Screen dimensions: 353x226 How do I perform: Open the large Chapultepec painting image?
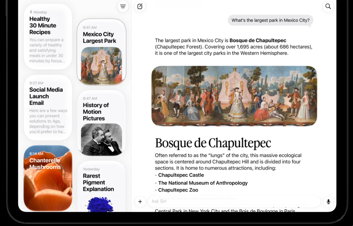(234, 96)
